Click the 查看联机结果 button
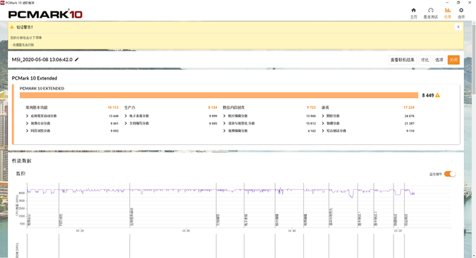 coord(402,60)
